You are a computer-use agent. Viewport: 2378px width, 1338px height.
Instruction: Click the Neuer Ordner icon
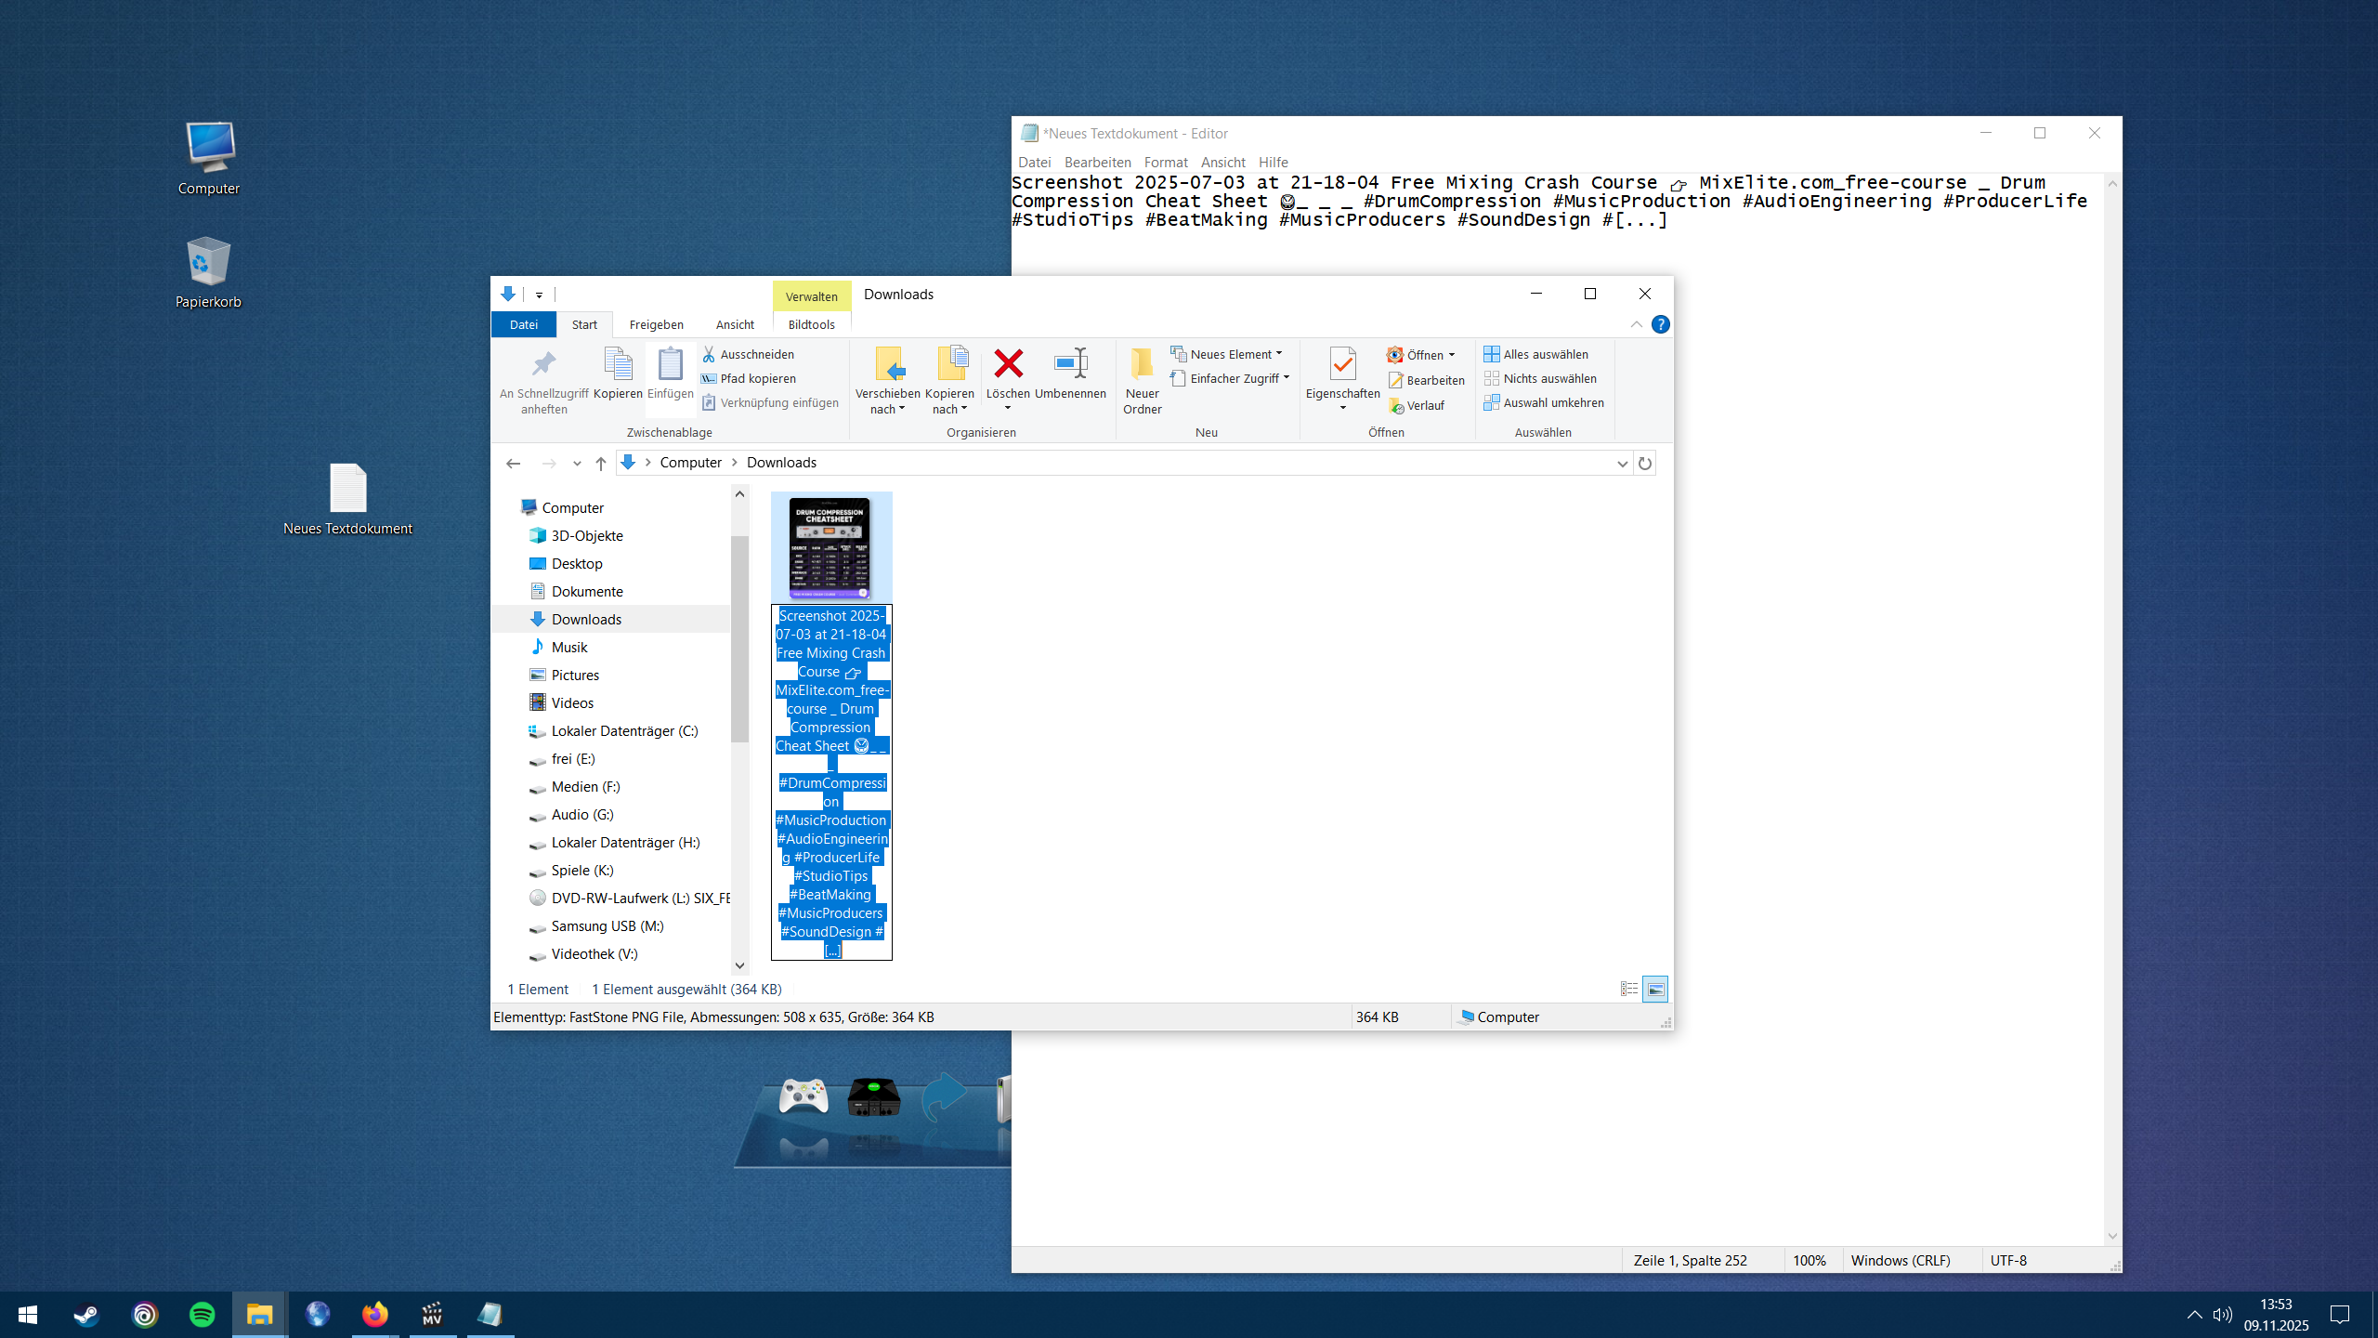pyautogui.click(x=1142, y=364)
